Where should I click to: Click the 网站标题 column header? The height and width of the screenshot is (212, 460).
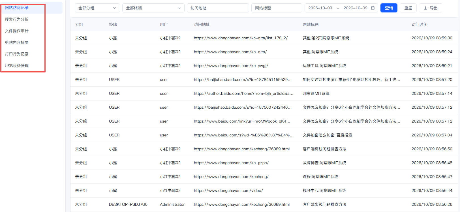tap(311, 24)
